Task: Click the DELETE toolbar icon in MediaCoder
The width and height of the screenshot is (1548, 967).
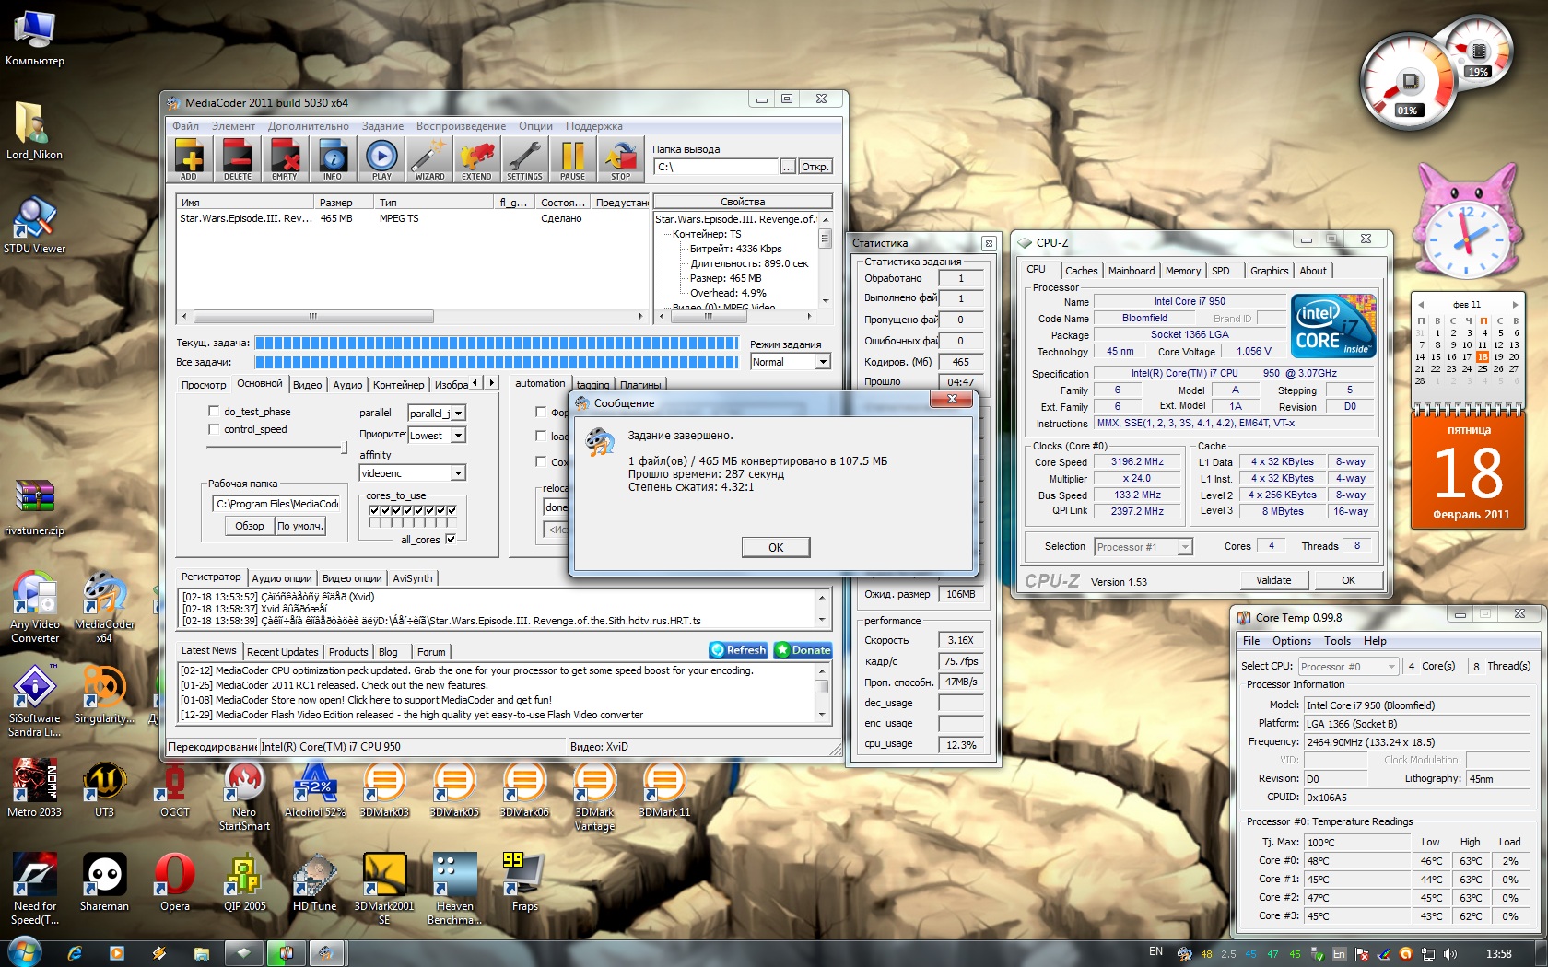Action: pyautogui.click(x=237, y=158)
